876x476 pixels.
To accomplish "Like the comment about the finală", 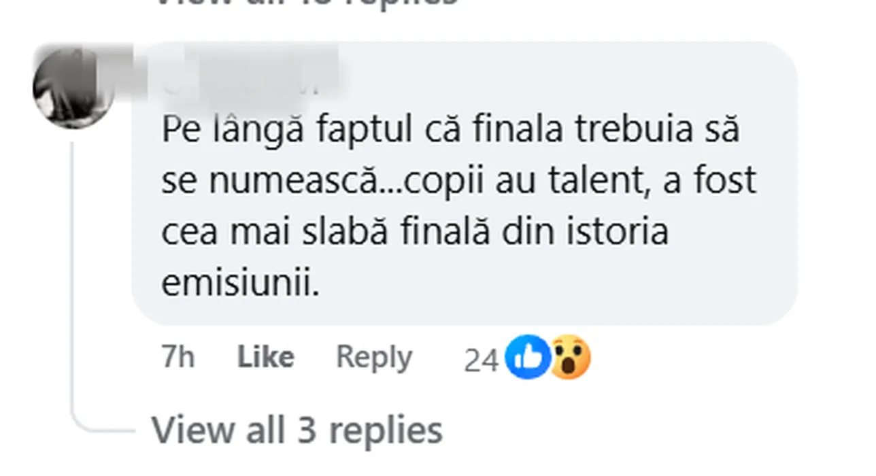I will point(265,357).
